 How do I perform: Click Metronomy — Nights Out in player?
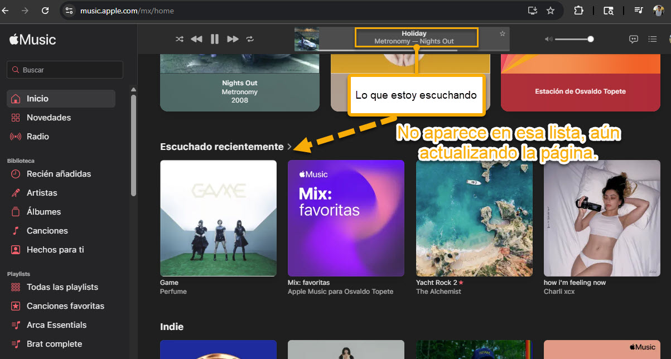pos(414,41)
